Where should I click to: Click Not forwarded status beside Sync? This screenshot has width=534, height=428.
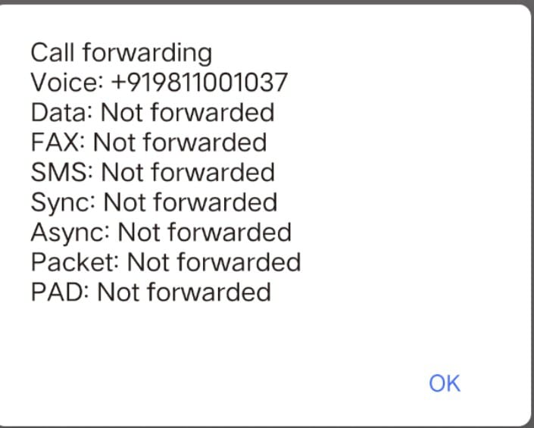tap(190, 202)
